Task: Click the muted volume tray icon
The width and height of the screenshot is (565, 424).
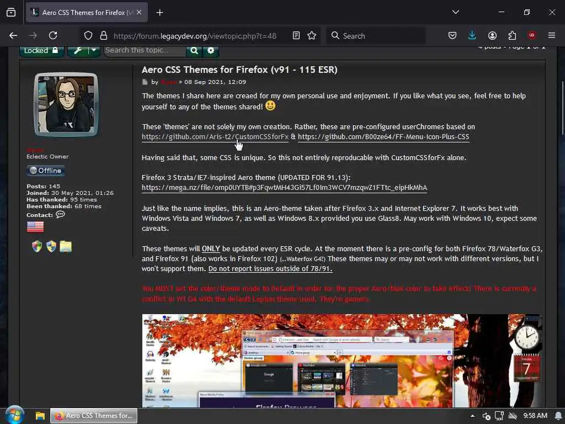Action: [x=486, y=416]
